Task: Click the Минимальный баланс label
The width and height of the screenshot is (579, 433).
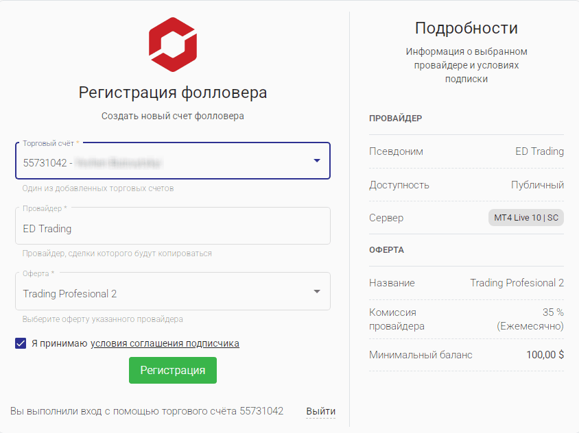Action: point(421,355)
